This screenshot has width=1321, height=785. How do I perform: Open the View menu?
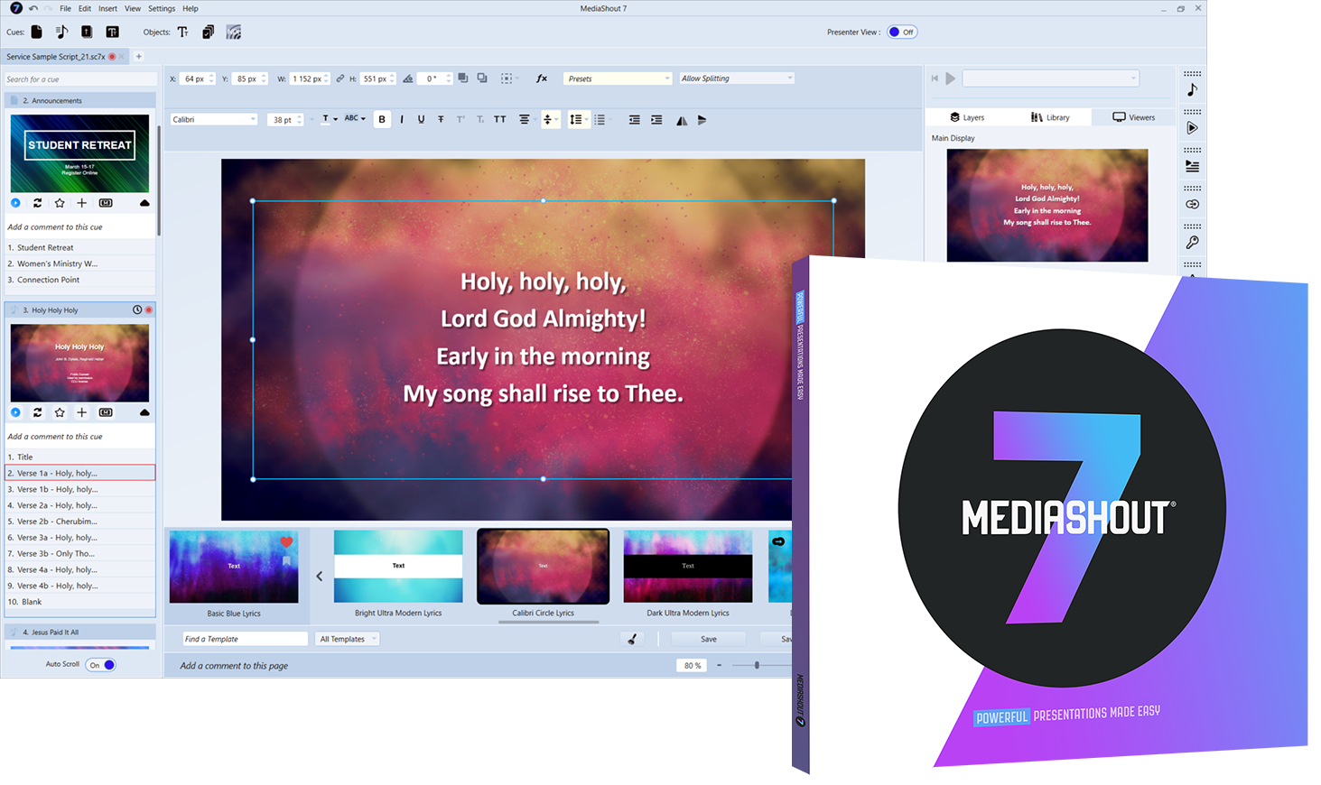click(133, 8)
